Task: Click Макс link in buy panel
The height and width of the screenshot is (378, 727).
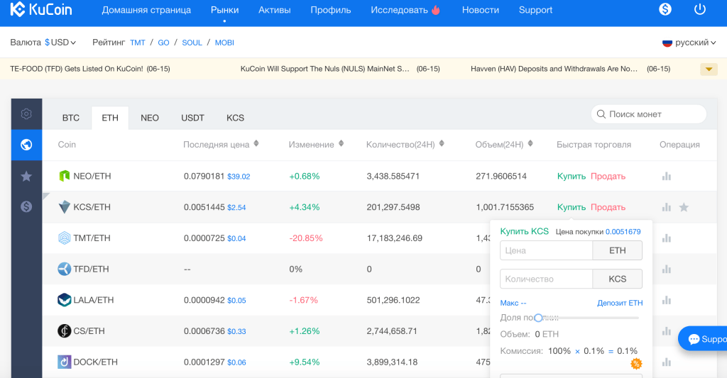Action: coord(513,303)
